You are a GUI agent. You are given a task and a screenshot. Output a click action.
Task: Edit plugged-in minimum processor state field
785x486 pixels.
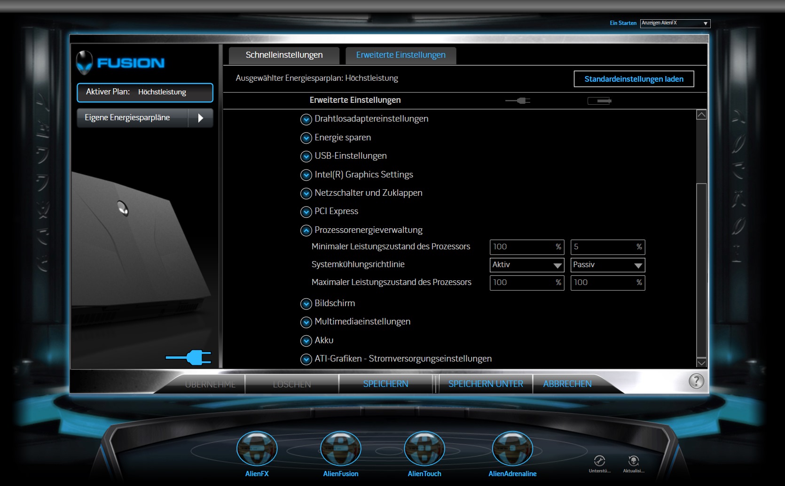[527, 247]
